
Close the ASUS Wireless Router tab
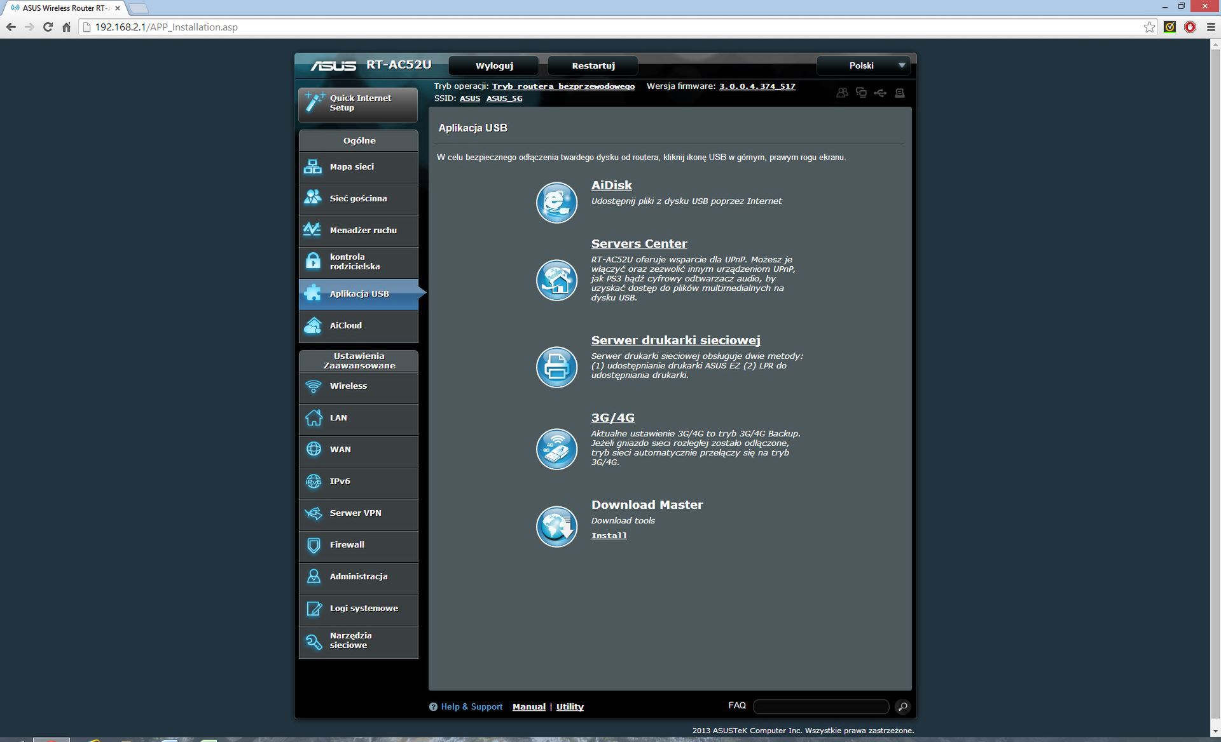pos(117,8)
